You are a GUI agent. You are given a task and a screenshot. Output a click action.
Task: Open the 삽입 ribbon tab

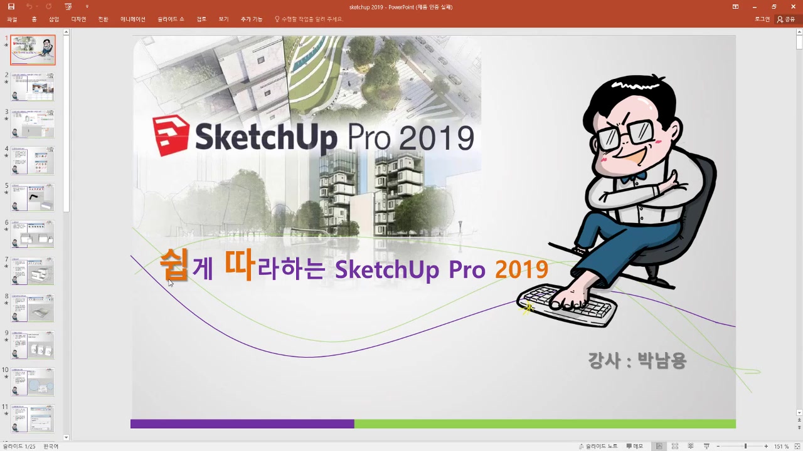point(54,19)
